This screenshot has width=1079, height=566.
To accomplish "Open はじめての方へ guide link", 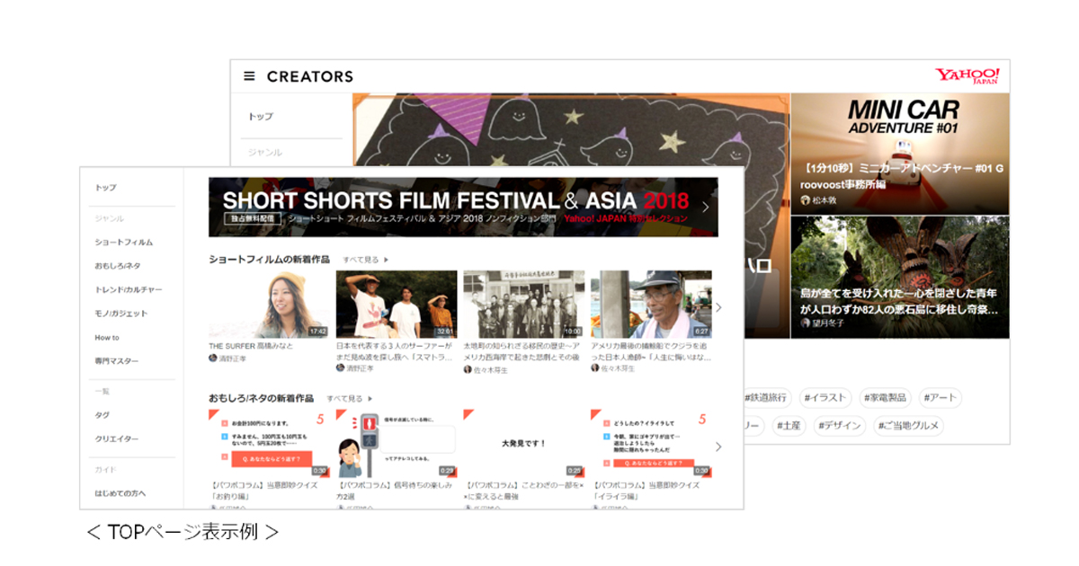I will pyautogui.click(x=120, y=493).
